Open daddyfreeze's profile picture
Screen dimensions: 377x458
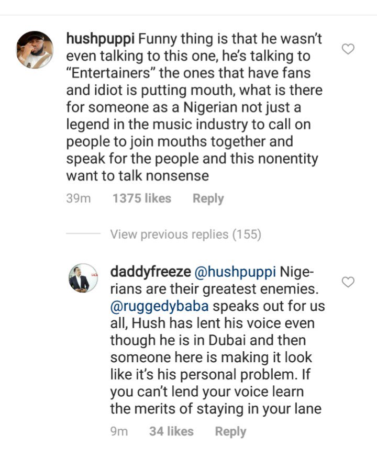pyautogui.click(x=83, y=279)
